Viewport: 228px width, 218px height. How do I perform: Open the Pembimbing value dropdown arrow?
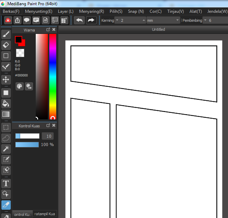[205, 20]
